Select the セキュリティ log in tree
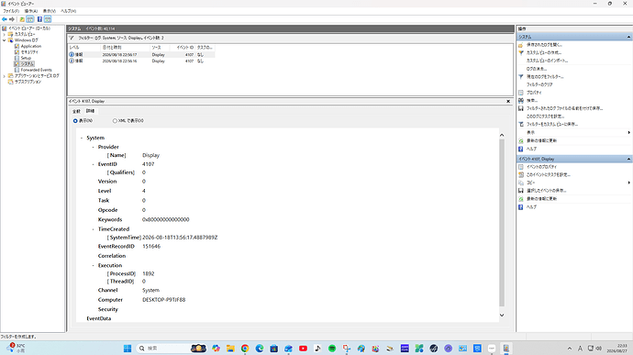The image size is (633, 355). [x=29, y=52]
